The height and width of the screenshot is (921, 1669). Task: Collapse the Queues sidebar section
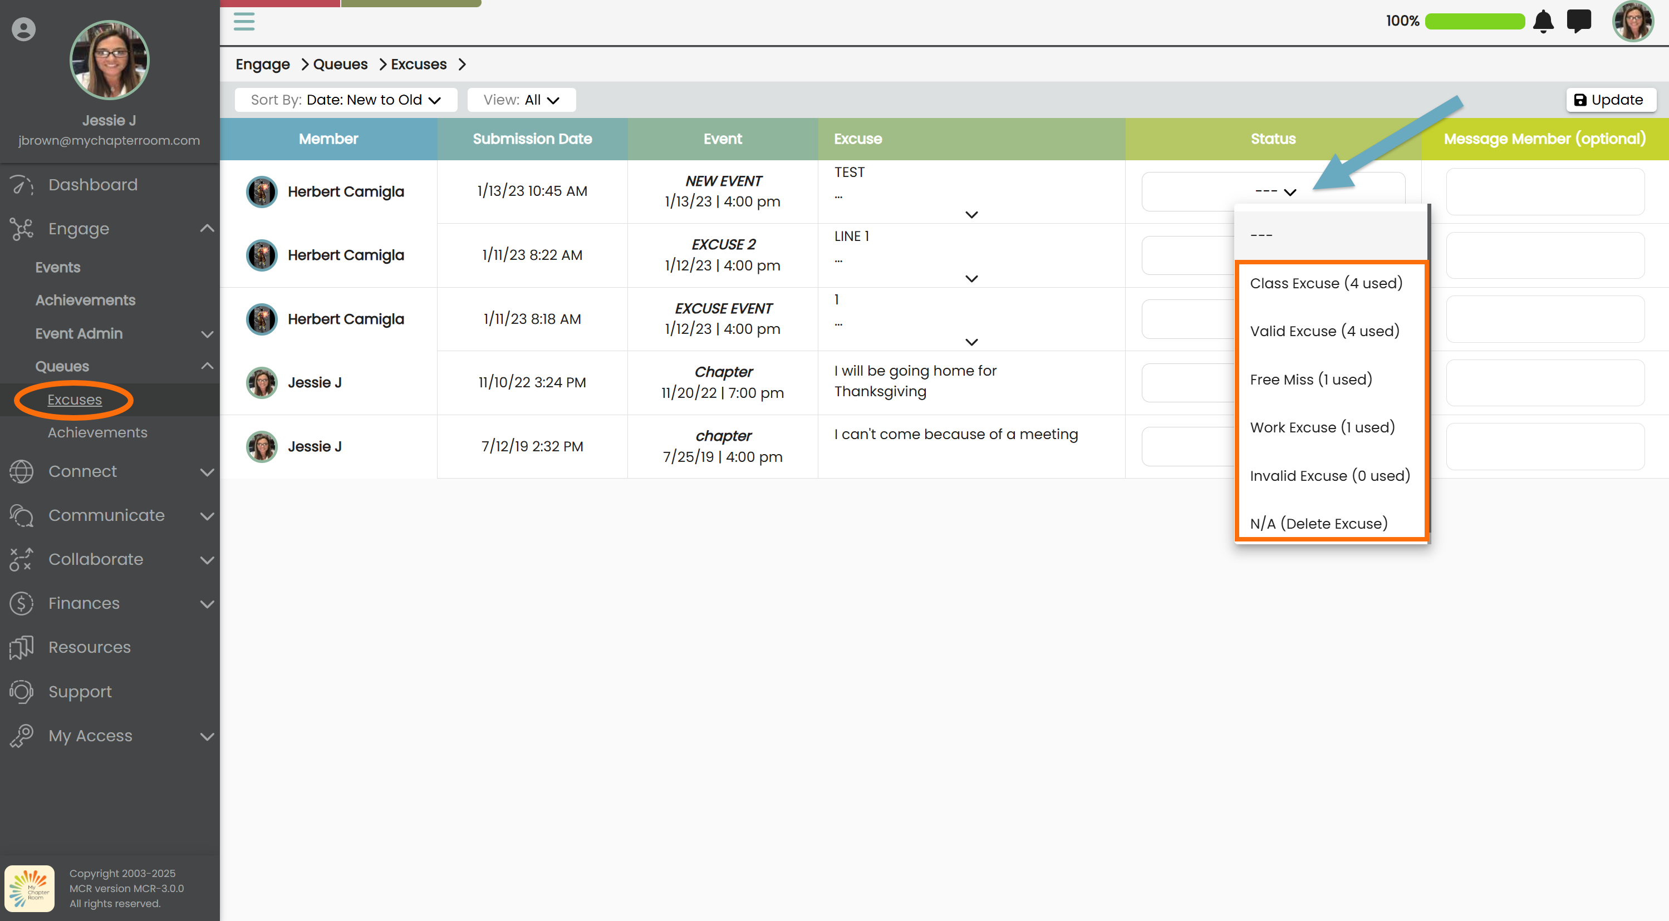coord(207,366)
